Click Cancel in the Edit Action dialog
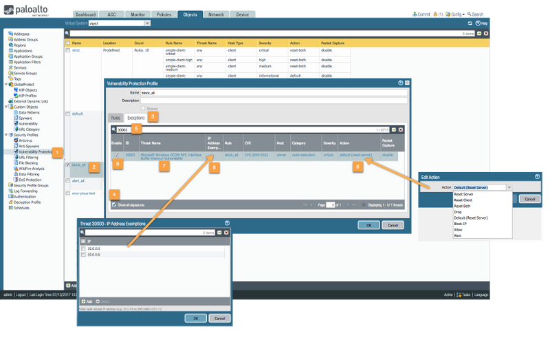This screenshot has height=349, width=550. (x=529, y=199)
